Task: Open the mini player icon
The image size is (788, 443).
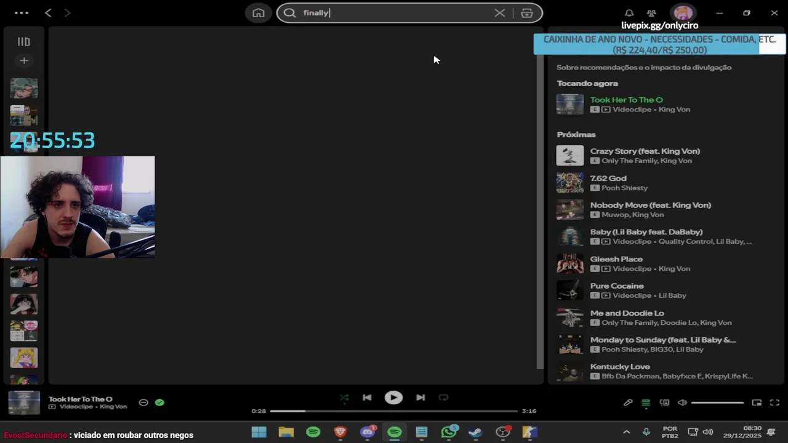Action: [757, 402]
